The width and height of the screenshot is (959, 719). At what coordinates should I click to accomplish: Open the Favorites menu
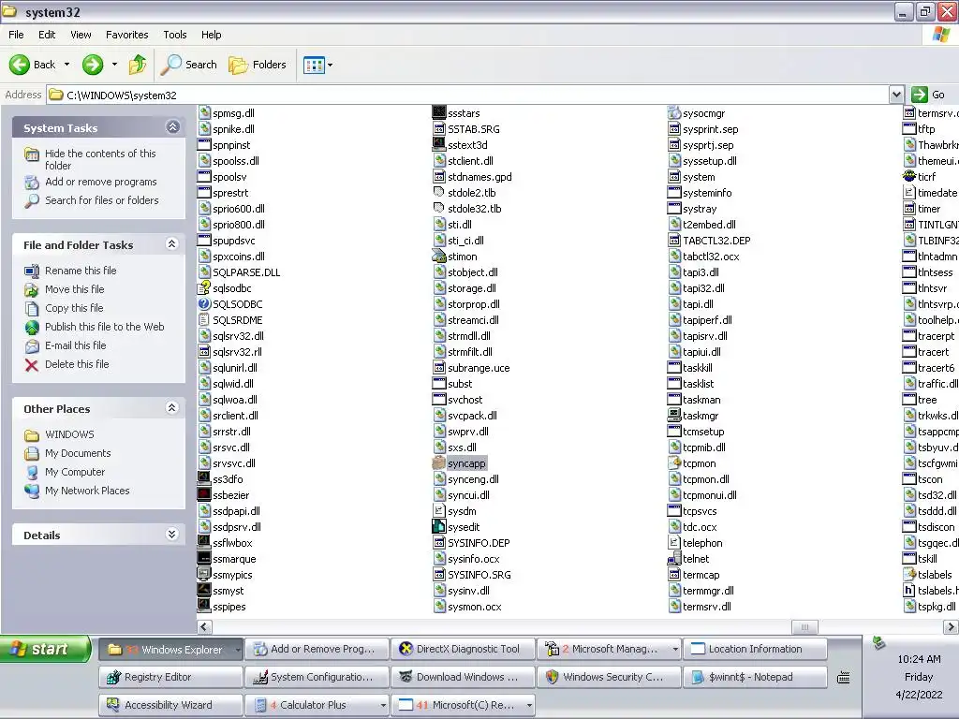(x=127, y=35)
